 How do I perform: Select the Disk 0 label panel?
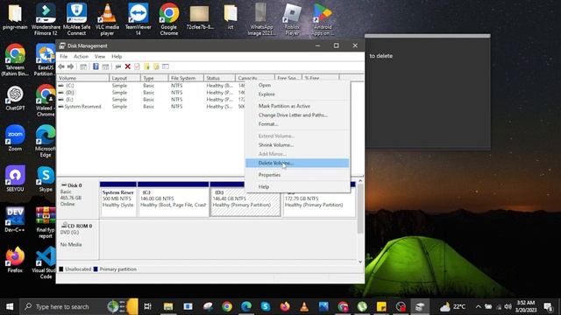[x=78, y=199]
